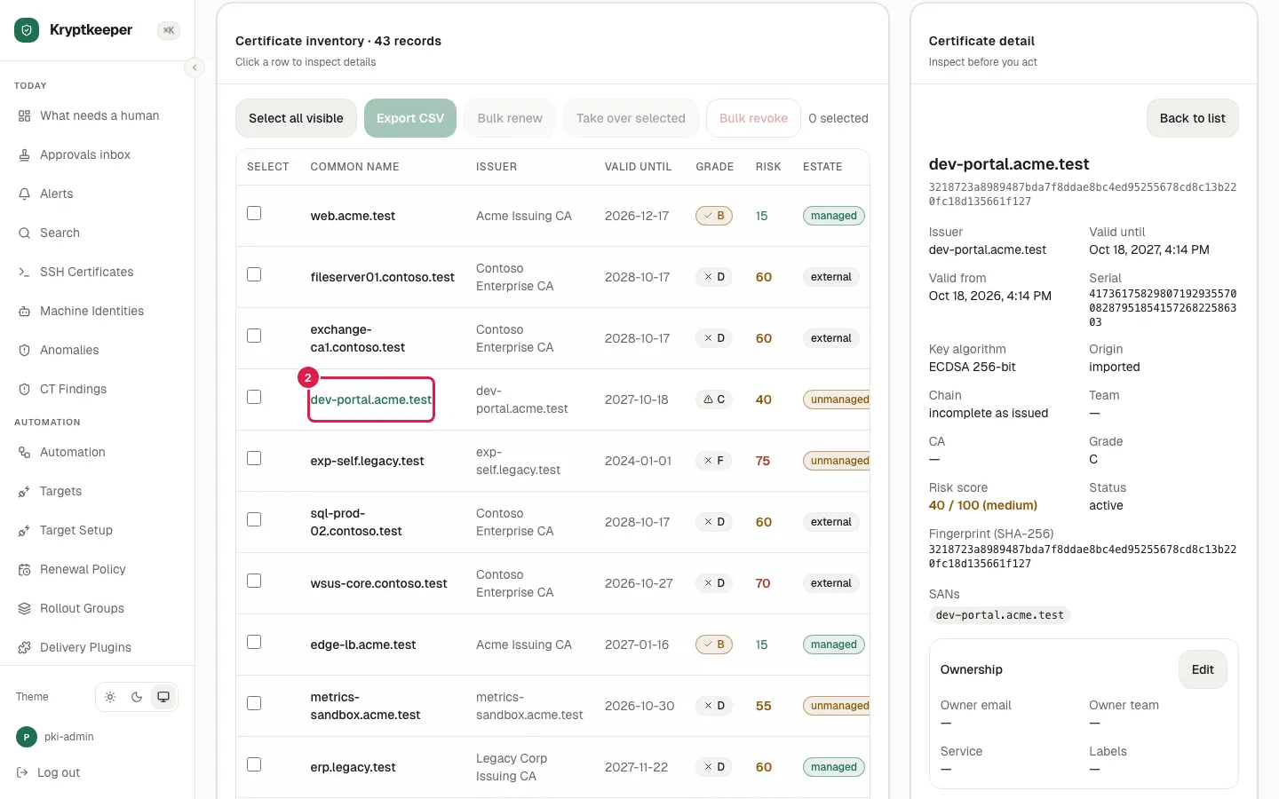The height and width of the screenshot is (799, 1279).
Task: Edit the Ownership section
Action: 1203,669
